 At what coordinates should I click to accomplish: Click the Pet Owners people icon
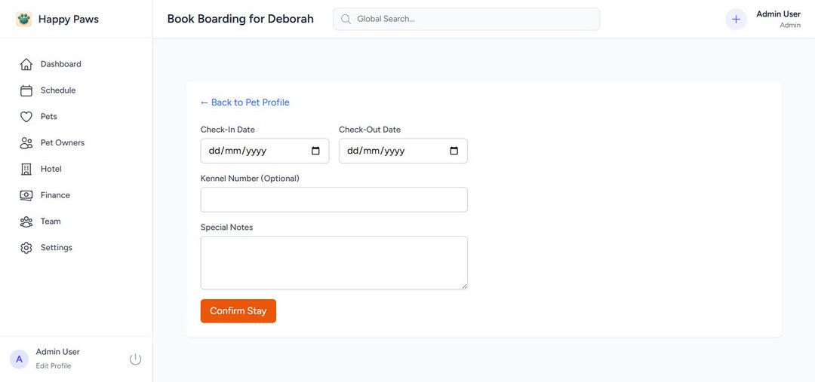(x=26, y=143)
